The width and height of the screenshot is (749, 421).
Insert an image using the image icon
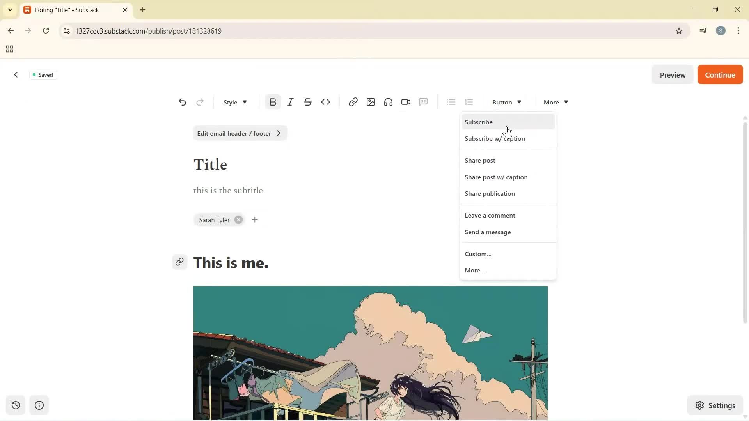coord(370,102)
